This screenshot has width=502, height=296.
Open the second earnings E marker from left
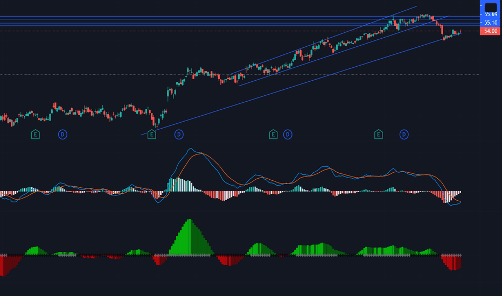(152, 135)
